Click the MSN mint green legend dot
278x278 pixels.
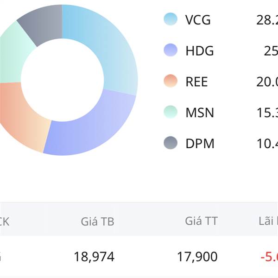171,112
